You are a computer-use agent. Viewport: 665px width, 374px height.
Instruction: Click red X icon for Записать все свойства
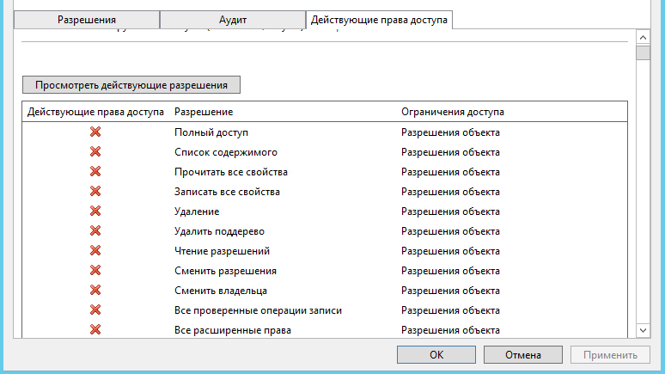(95, 192)
